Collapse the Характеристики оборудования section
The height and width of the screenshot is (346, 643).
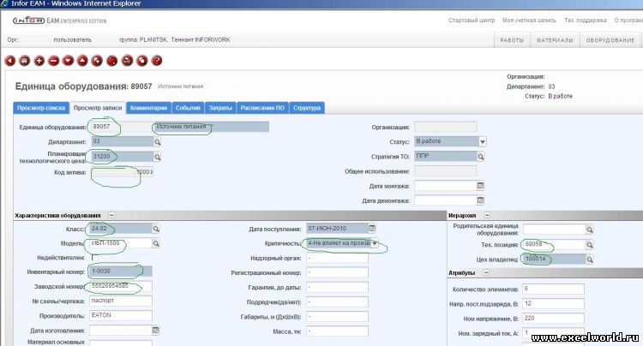tap(111, 215)
